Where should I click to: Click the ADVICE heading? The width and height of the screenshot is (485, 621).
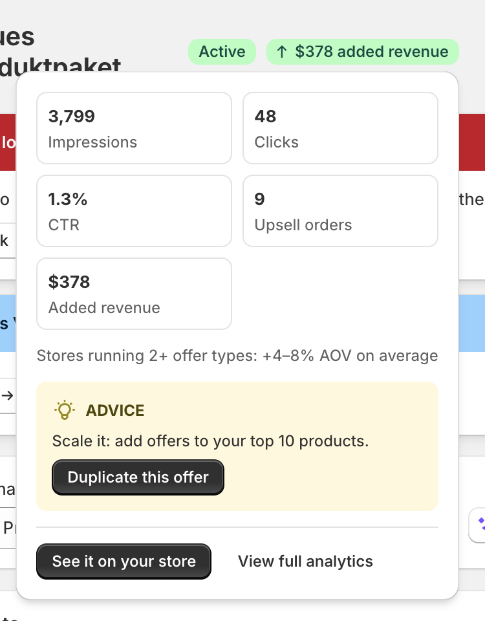[115, 410]
